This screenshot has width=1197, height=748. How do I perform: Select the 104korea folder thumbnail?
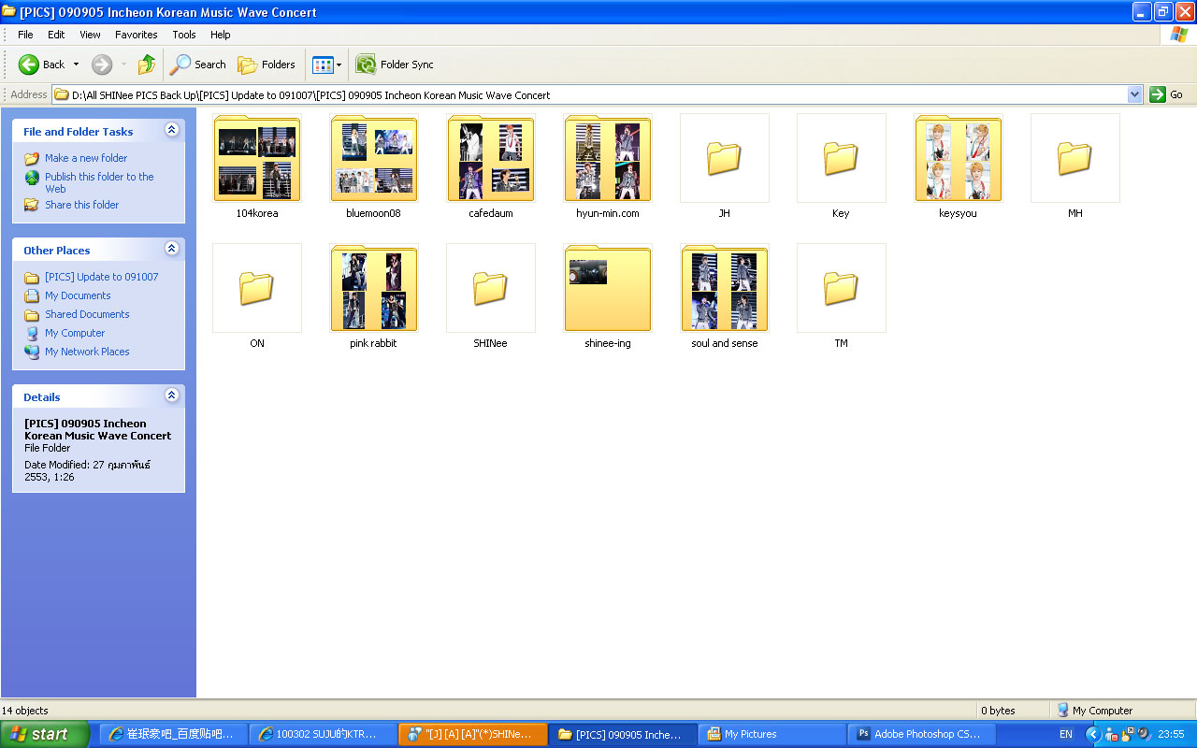(257, 158)
